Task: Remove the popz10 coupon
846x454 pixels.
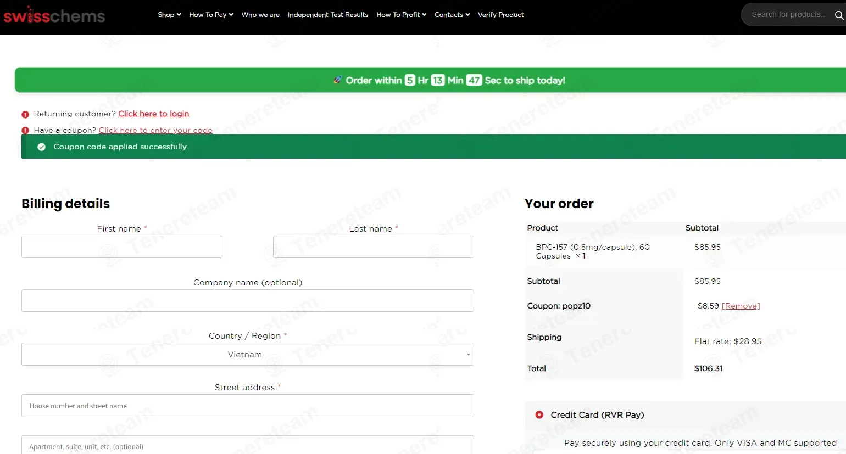Action: click(741, 306)
